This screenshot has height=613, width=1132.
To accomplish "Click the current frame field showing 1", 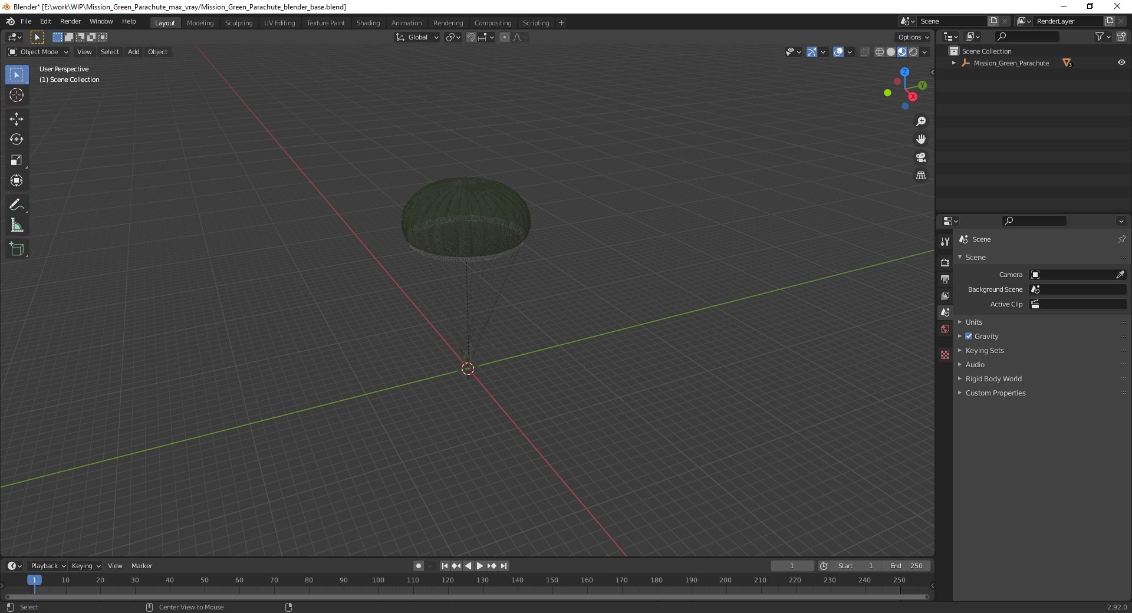I will [x=792, y=566].
